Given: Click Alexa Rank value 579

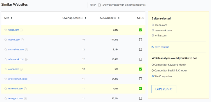Looking at the screenshot, I should [116, 69].
